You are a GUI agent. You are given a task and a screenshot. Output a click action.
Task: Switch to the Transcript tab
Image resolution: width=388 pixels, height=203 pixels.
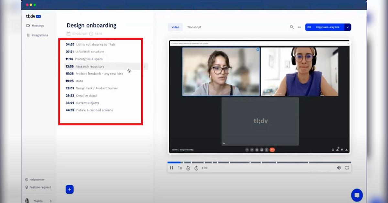(x=194, y=27)
